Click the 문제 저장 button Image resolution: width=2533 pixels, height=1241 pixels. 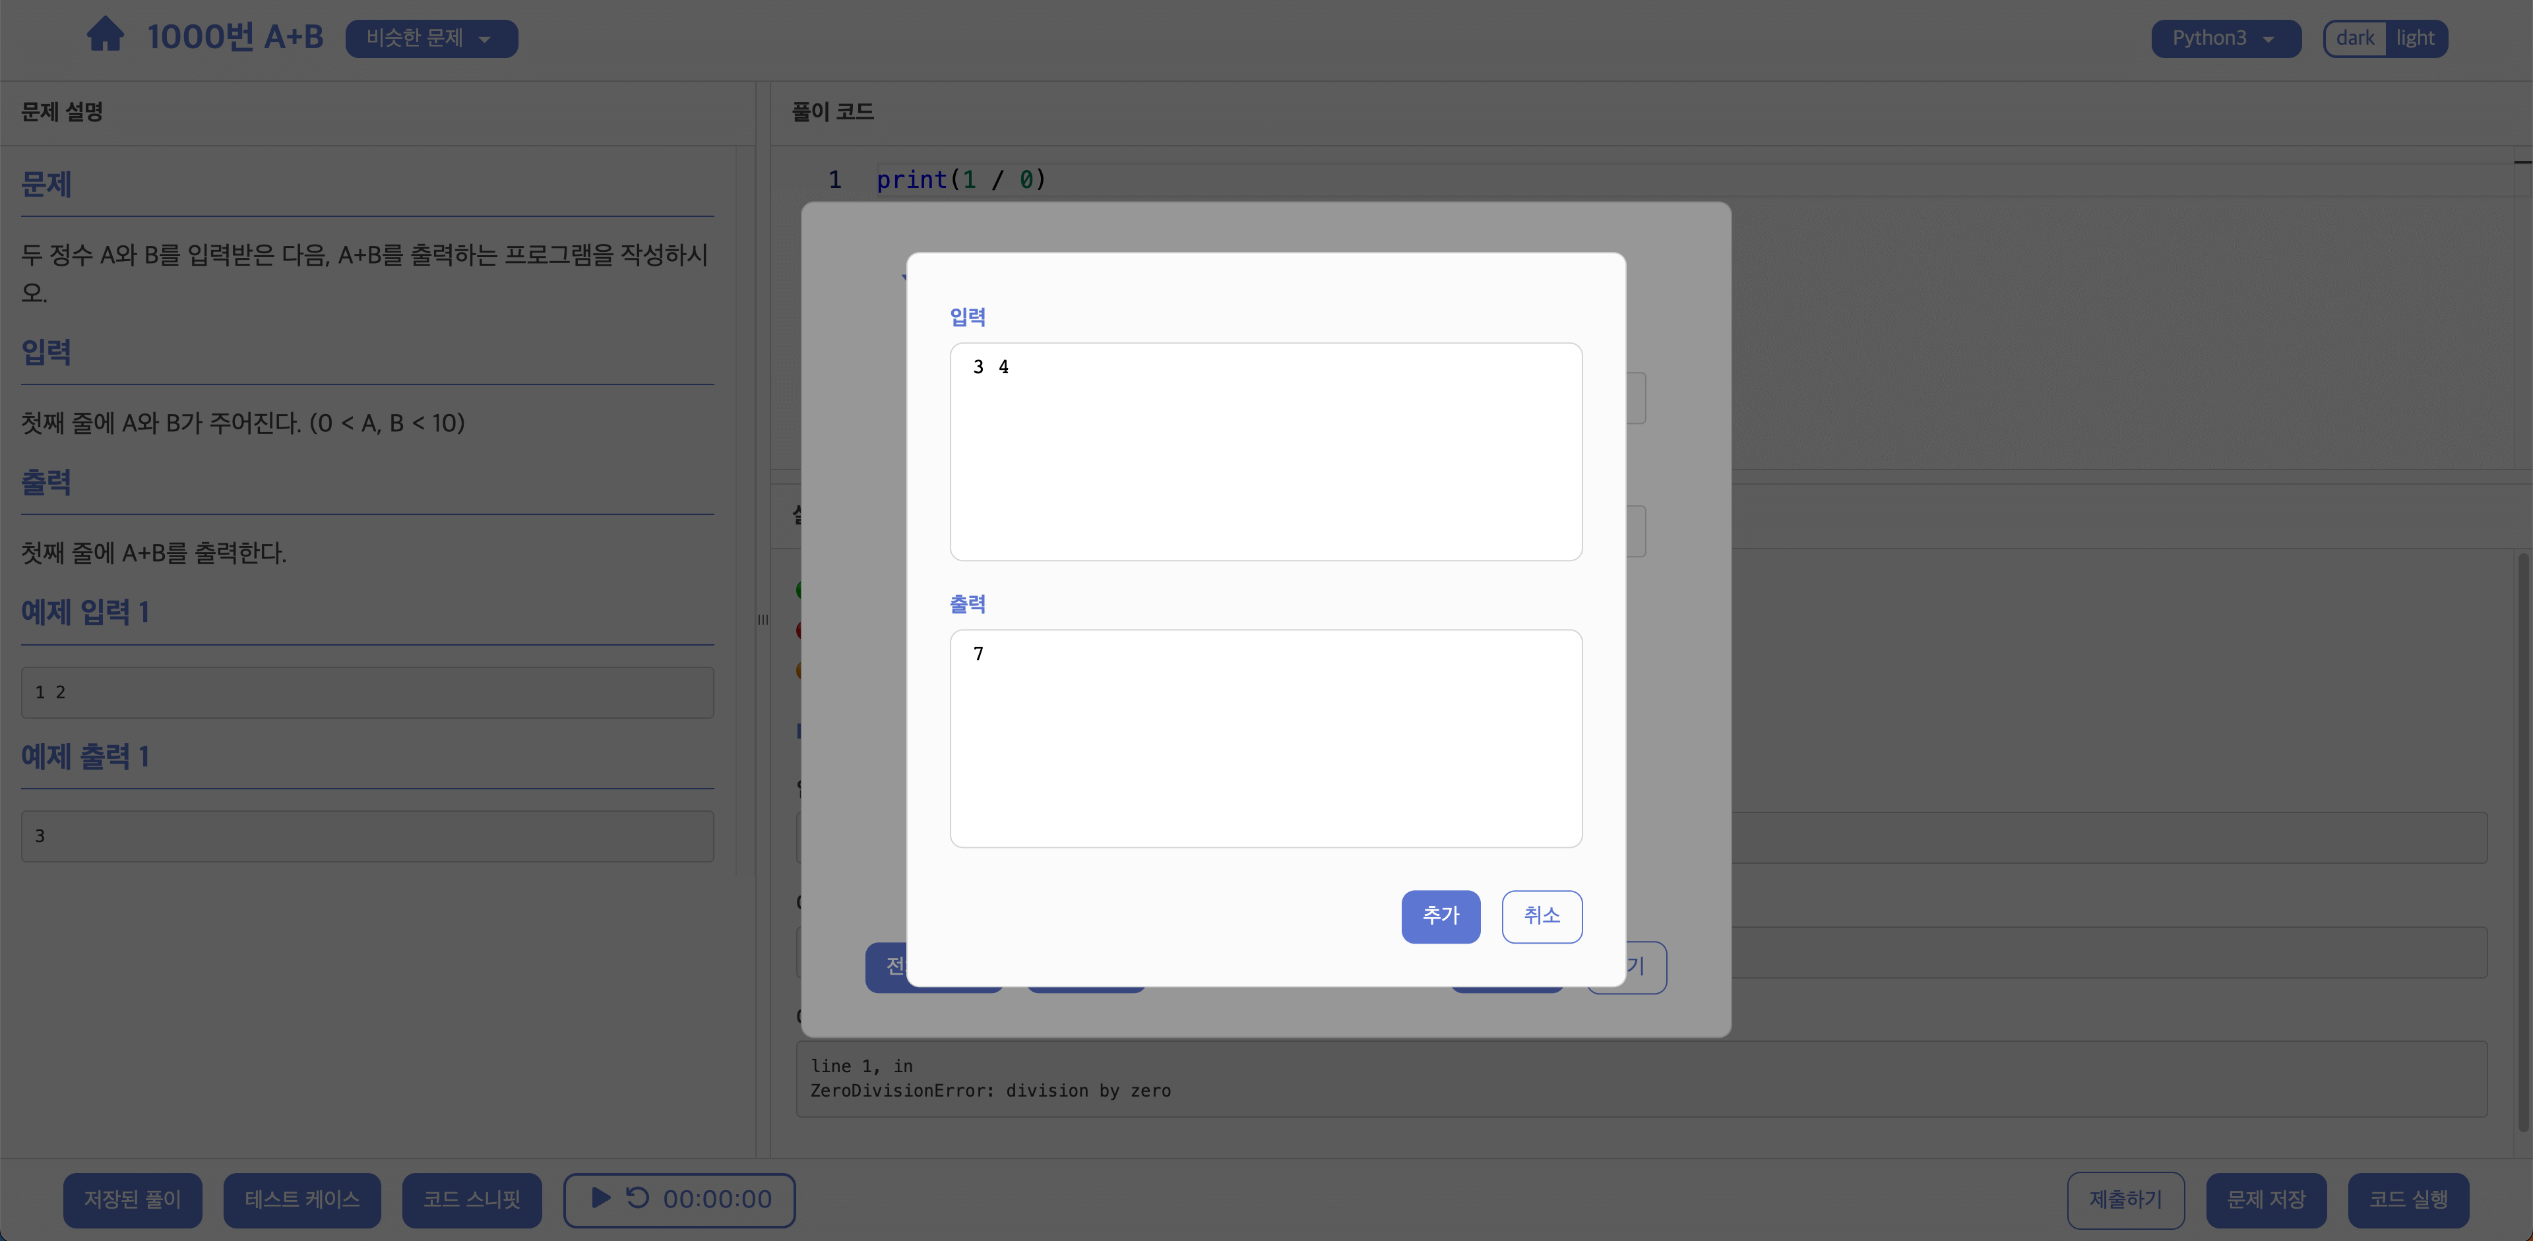[x=2266, y=1199]
